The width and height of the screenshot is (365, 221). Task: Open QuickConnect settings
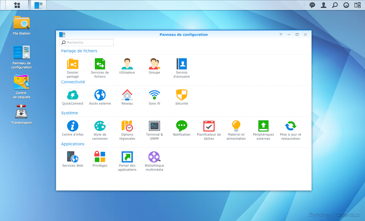(x=73, y=97)
